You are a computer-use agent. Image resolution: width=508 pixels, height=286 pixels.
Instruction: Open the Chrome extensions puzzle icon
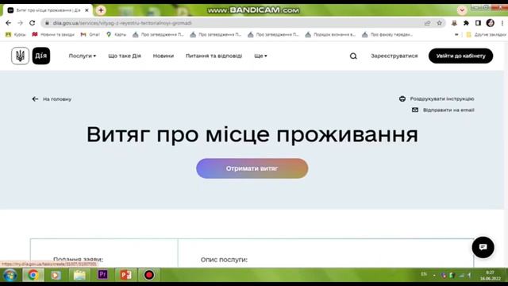[x=466, y=23]
